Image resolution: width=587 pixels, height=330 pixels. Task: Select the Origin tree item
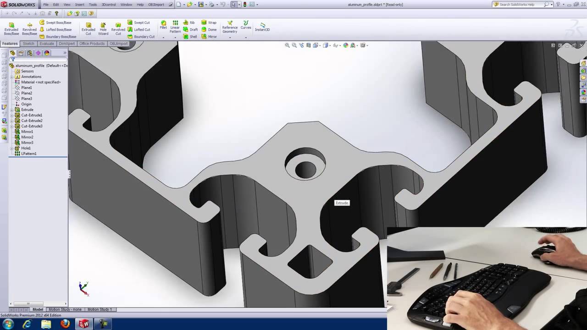[26, 104]
